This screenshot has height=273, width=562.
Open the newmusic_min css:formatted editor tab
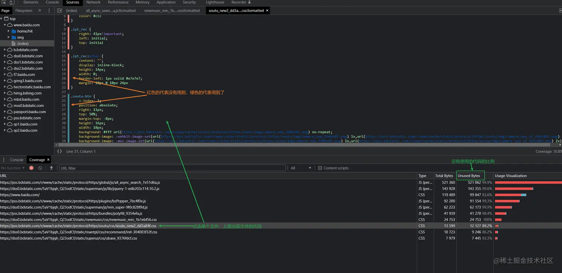pyautogui.click(x=172, y=11)
